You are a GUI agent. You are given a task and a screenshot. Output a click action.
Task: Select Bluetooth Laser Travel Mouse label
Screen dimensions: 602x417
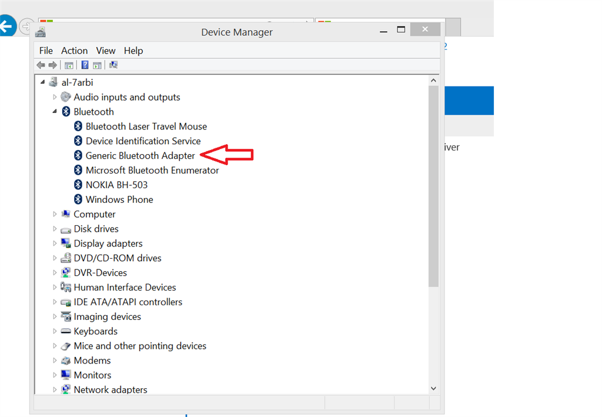click(146, 126)
